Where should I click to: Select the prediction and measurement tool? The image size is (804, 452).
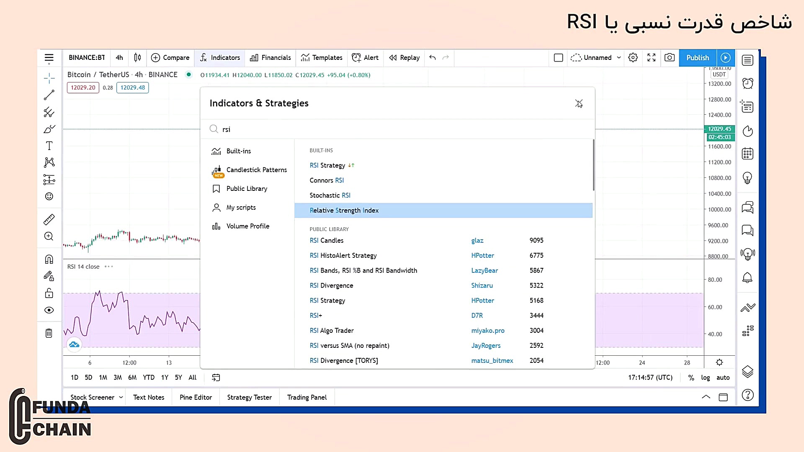click(x=49, y=180)
